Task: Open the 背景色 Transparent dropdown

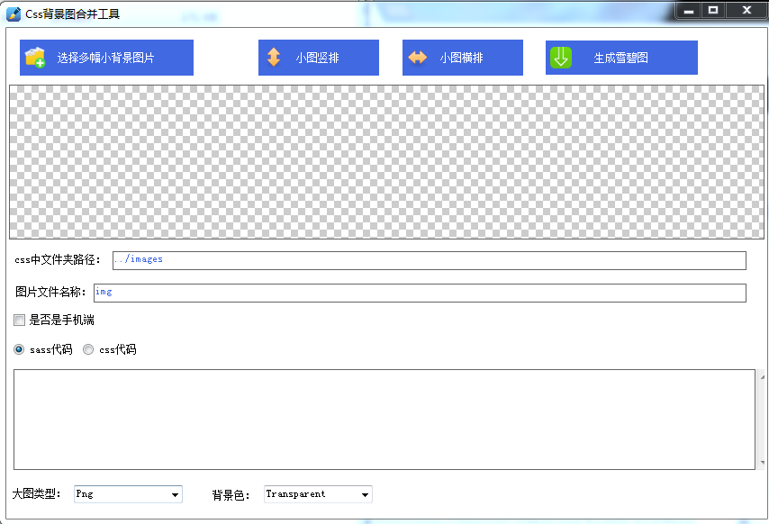Action: pyautogui.click(x=318, y=494)
